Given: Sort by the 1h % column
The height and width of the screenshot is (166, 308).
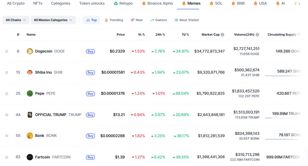Looking at the screenshot, I should (141, 34).
